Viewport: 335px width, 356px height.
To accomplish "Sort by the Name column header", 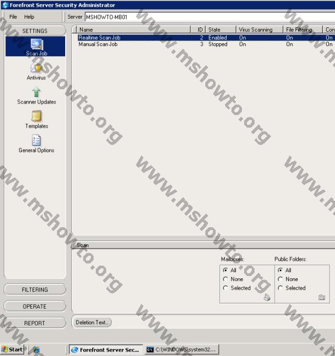I will pyautogui.click(x=134, y=30).
